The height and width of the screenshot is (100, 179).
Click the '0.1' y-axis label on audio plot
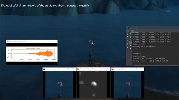[9, 50]
